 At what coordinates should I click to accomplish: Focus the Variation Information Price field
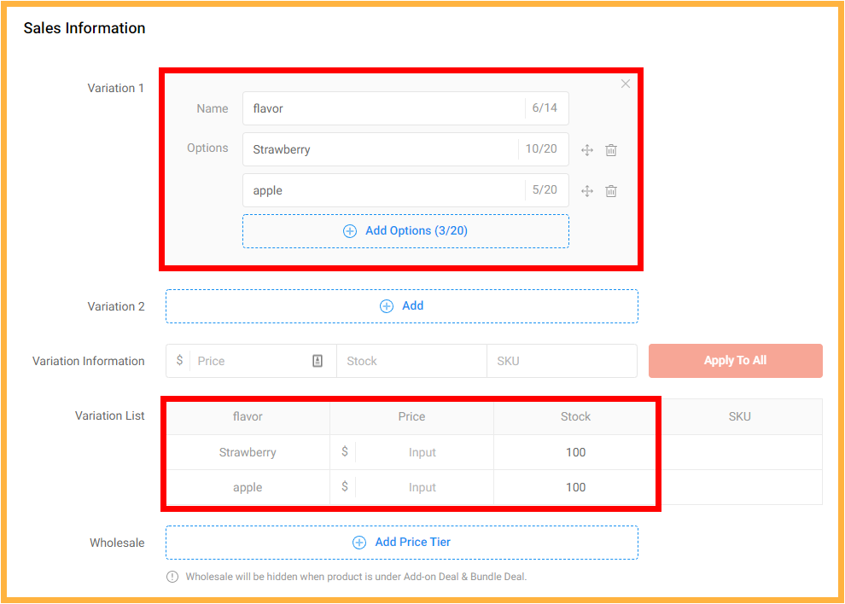[251, 361]
